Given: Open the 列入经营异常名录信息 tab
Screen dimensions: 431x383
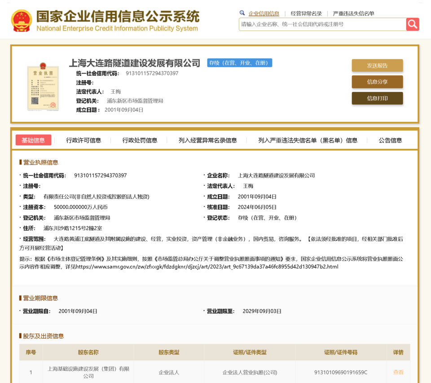Looking at the screenshot, I should tap(207, 140).
